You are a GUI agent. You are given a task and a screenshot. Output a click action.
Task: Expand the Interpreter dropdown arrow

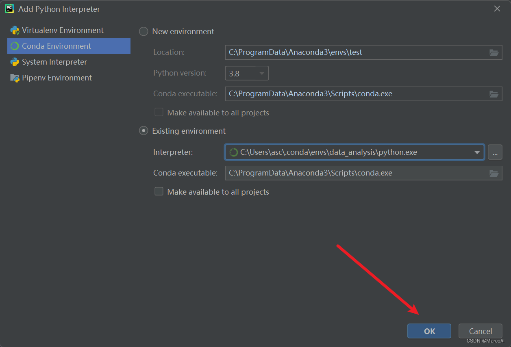click(477, 153)
